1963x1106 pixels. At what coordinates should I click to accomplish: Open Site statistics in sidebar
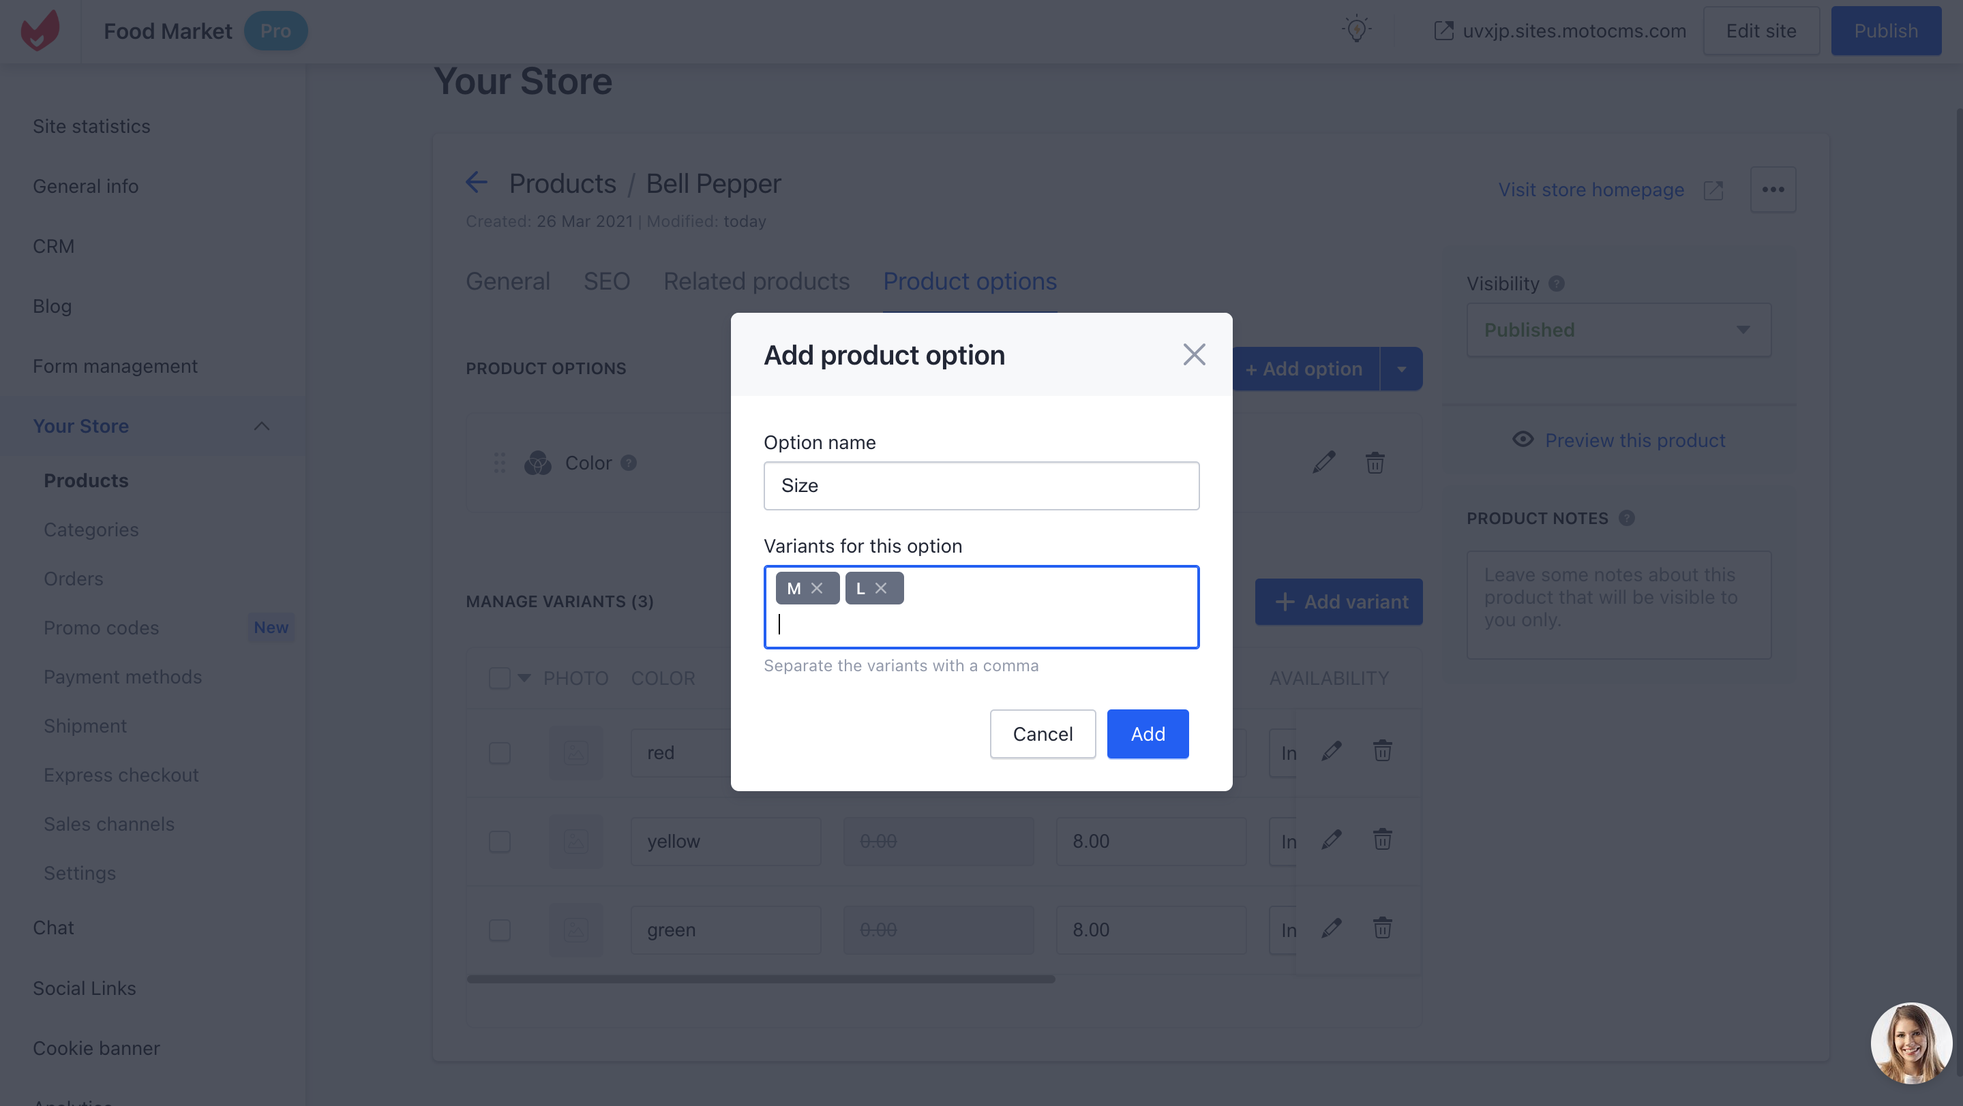[x=91, y=125]
